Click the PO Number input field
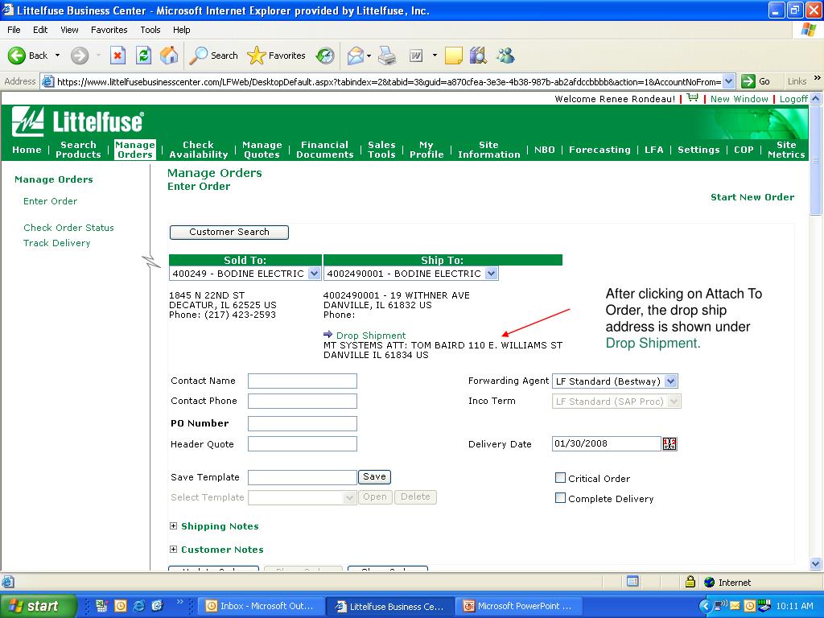 pyautogui.click(x=303, y=423)
